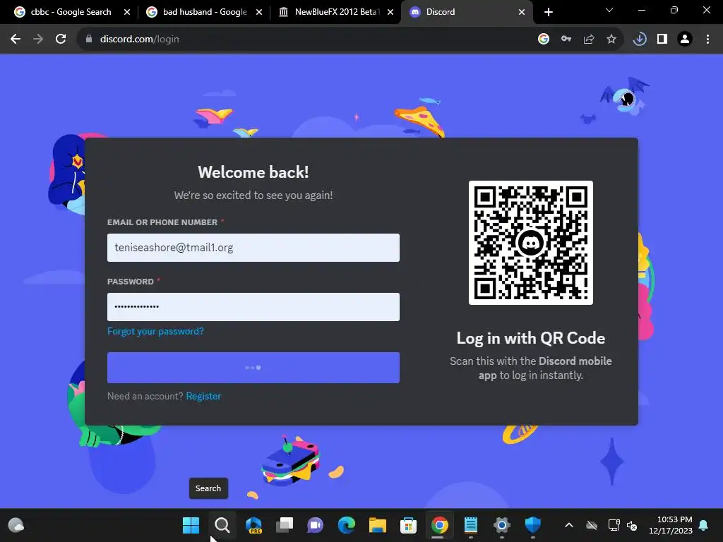Close the cbbc Google Search tab
Viewport: 723px width, 542px height.
[x=127, y=12]
